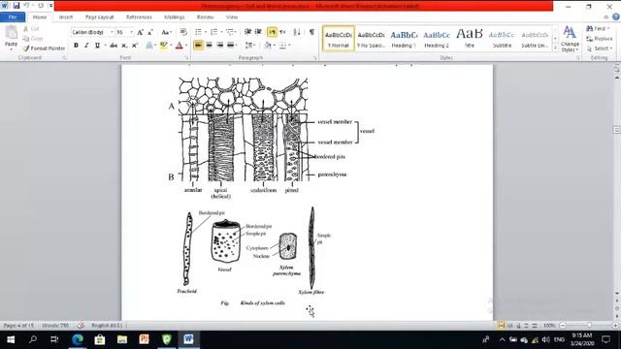Click the Text Effects icon
621x349 pixels.
[148, 46]
